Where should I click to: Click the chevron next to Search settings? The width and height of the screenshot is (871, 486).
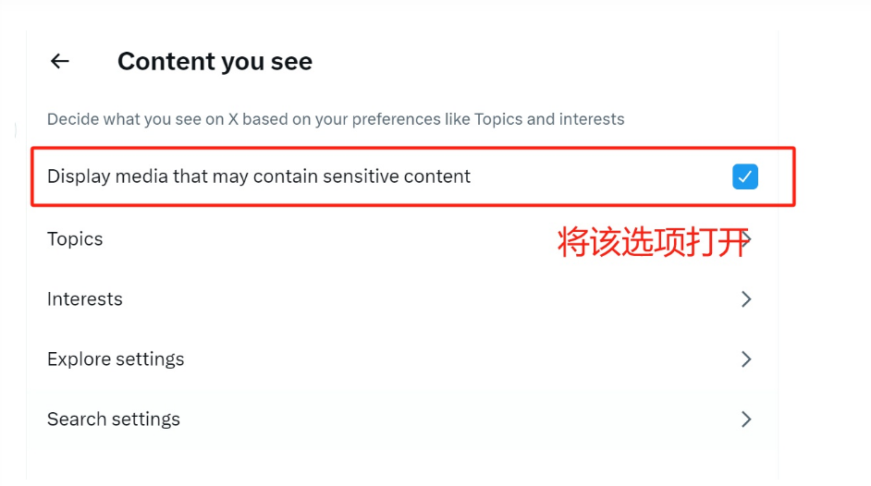[746, 419]
